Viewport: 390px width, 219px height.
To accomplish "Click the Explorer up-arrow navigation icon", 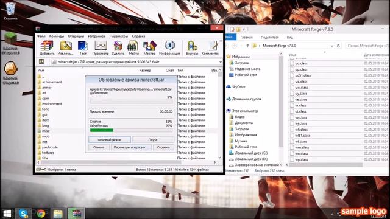I will (247, 46).
